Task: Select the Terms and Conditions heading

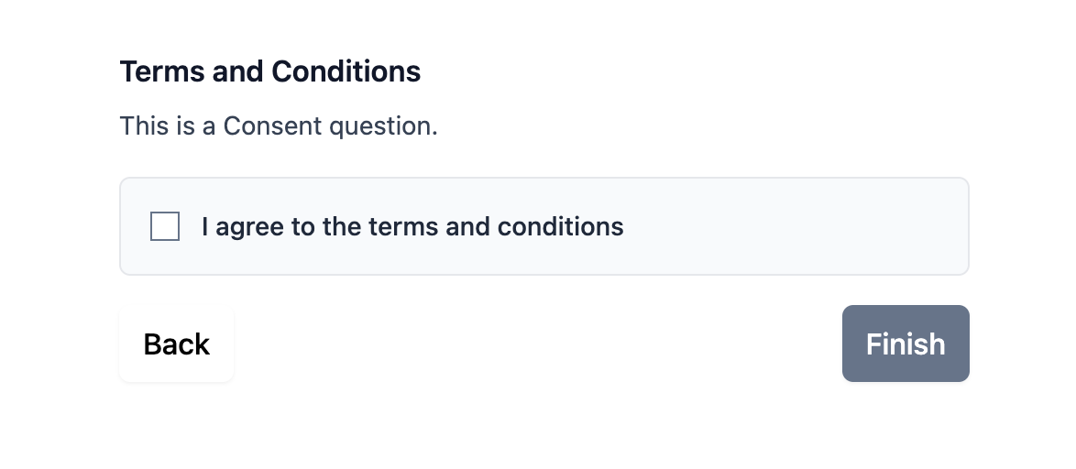Action: point(270,71)
